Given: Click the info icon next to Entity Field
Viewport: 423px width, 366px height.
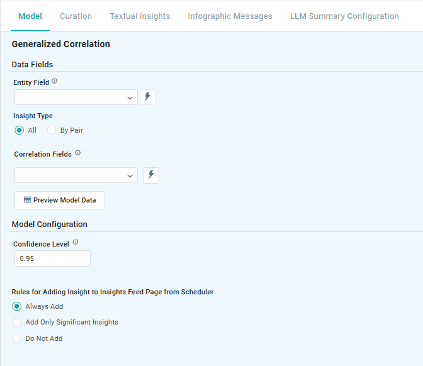Looking at the screenshot, I should point(54,82).
